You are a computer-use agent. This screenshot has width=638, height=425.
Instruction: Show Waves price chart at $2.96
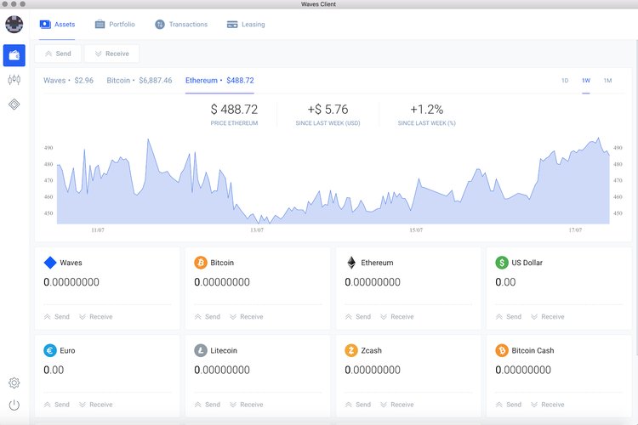[x=68, y=81]
